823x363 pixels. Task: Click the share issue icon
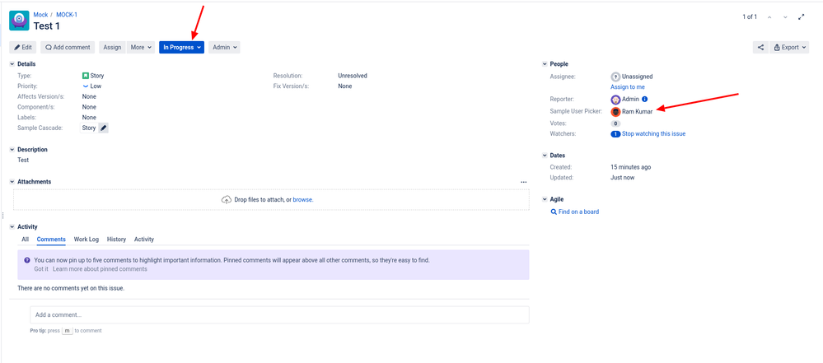click(760, 47)
